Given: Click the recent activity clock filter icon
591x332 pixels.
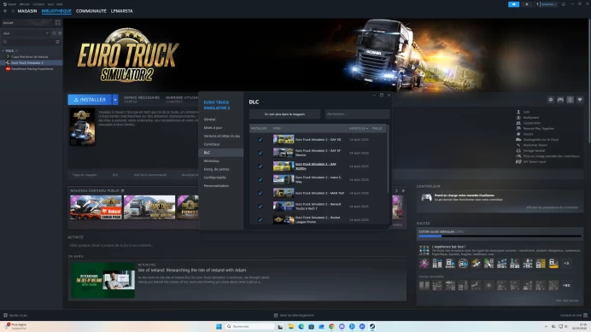Looking at the screenshot, I should [x=54, y=33].
